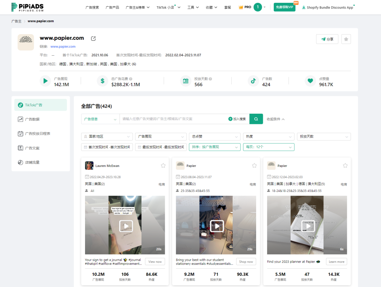Open the 套餐 nav item
The height and width of the screenshot is (287, 381).
point(228,7)
